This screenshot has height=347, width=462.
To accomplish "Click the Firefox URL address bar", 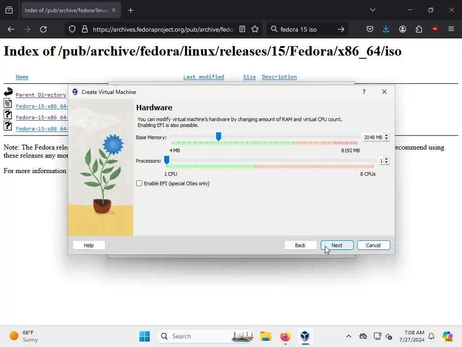I will tap(163, 29).
